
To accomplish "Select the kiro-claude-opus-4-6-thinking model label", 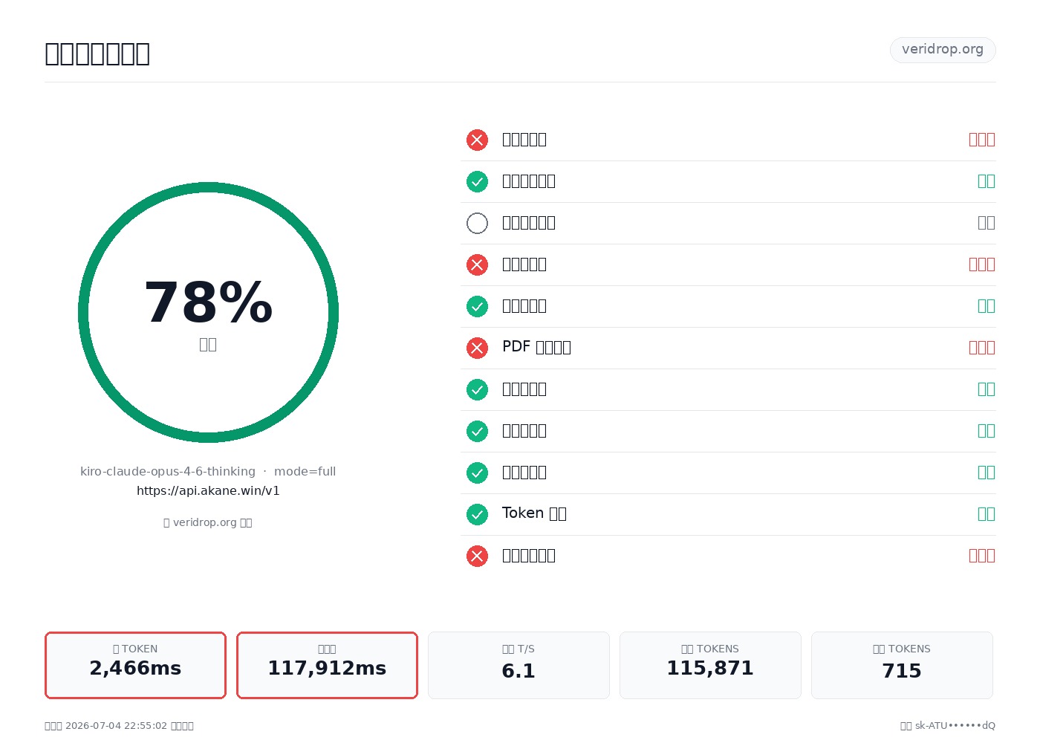I will tap(168, 472).
